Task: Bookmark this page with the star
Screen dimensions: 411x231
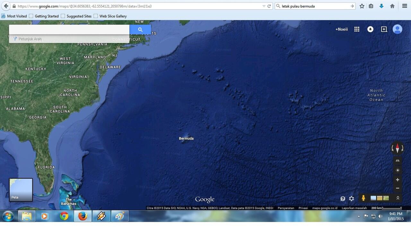Action: 362,6
